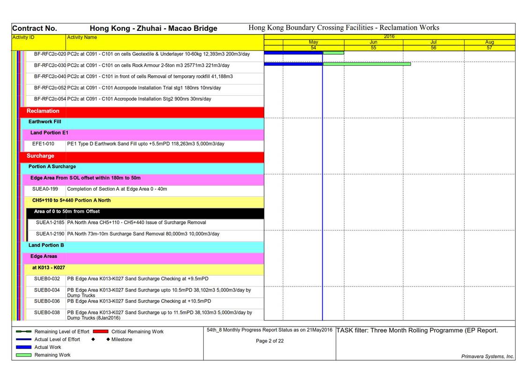
Task: Select activity row BF-RFC2c-030
Action: tap(145, 68)
